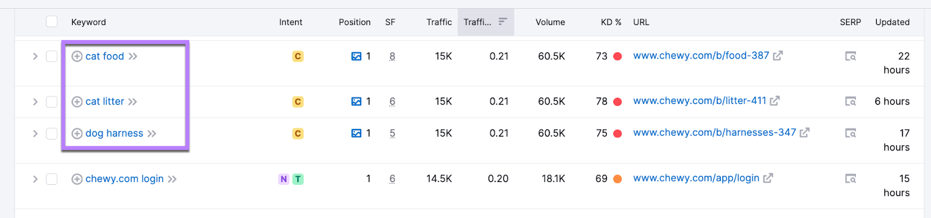Open www.chewy.com/b/harnesses-347 URL link
The height and width of the screenshot is (218, 931).
pyautogui.click(x=715, y=133)
